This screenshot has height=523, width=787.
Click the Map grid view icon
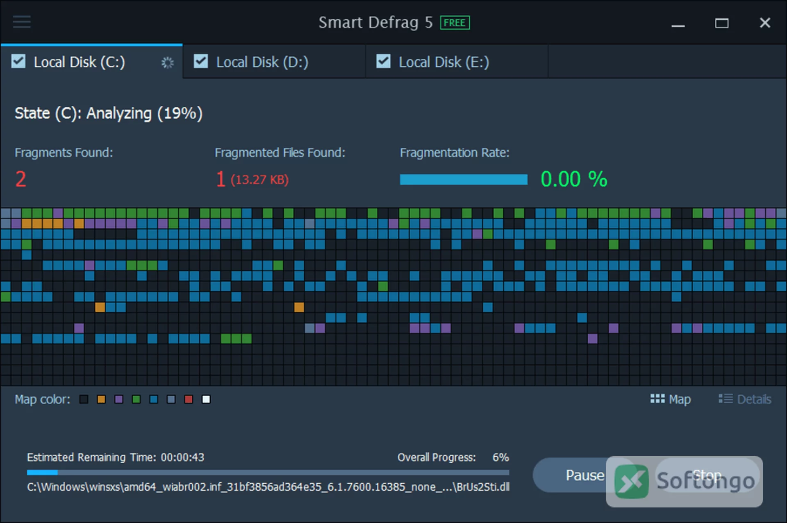[657, 399]
